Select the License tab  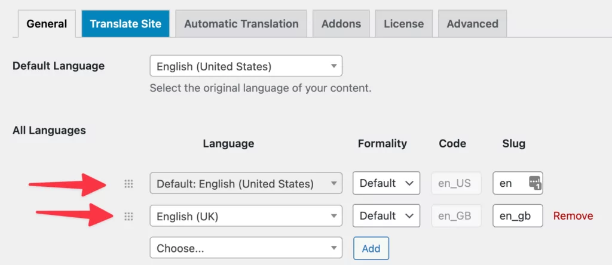coord(403,24)
